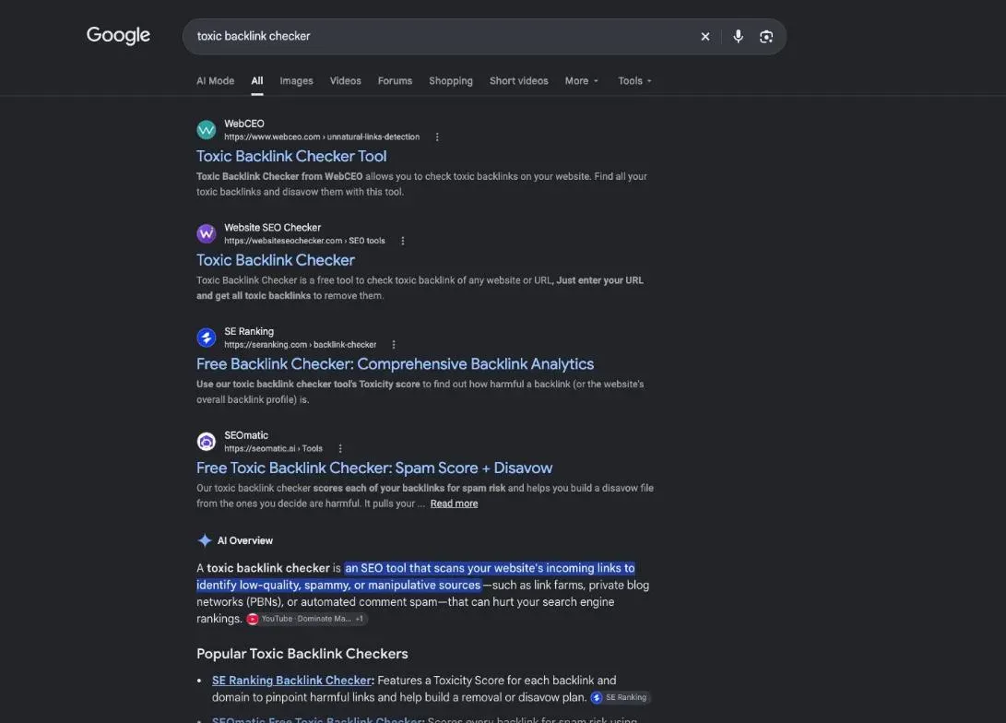Clear the search box with X icon
This screenshot has height=723, width=1006.
click(705, 37)
